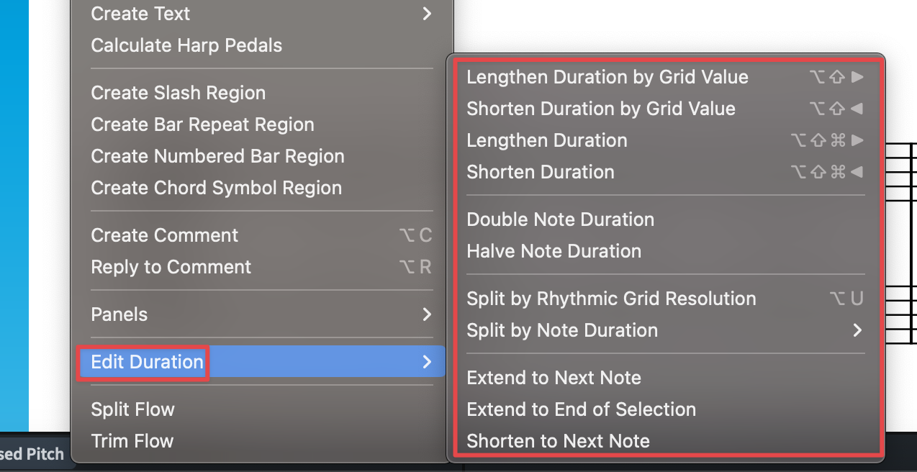917x472 pixels.
Task: Expand the Panels submenu
Action: [119, 314]
